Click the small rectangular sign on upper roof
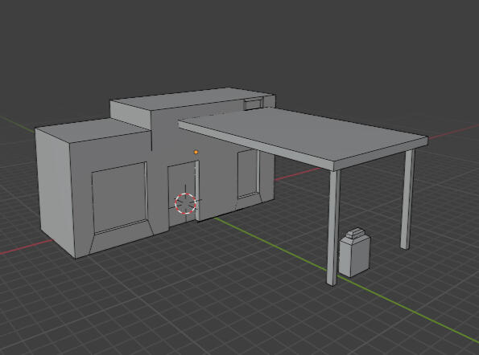 (254, 104)
